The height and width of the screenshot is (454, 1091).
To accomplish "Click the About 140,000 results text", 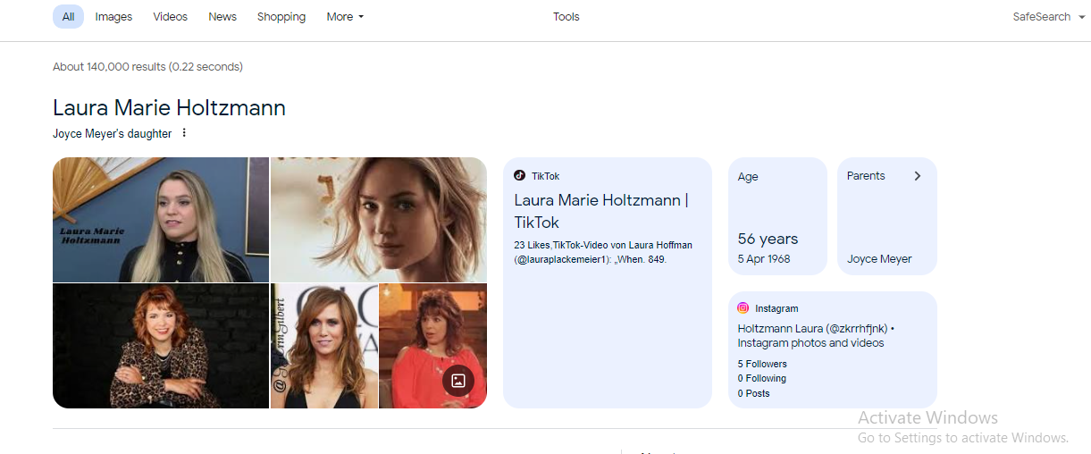I will point(147,67).
